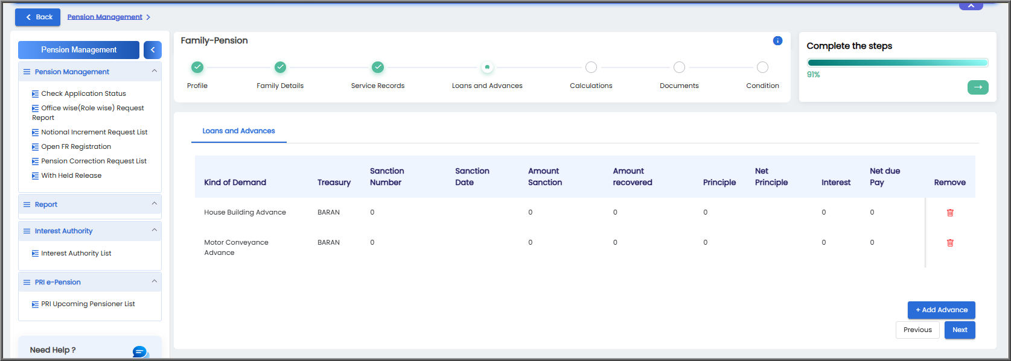The image size is (1011, 361).
Task: Click the Profile step checkmark circle
Action: (197, 67)
